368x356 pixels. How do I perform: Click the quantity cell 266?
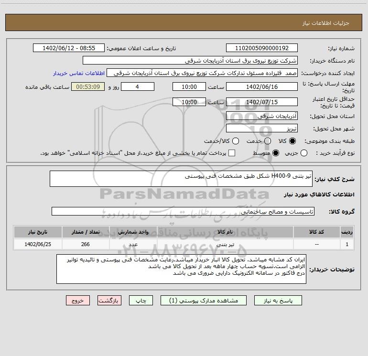point(86,244)
